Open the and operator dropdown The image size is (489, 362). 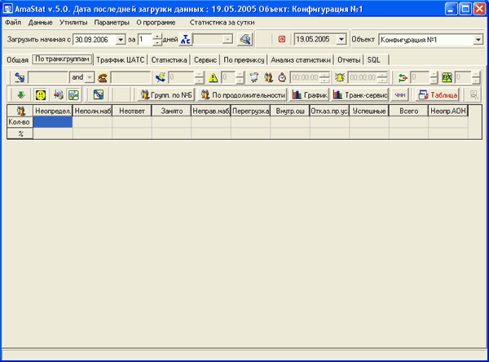(x=90, y=78)
